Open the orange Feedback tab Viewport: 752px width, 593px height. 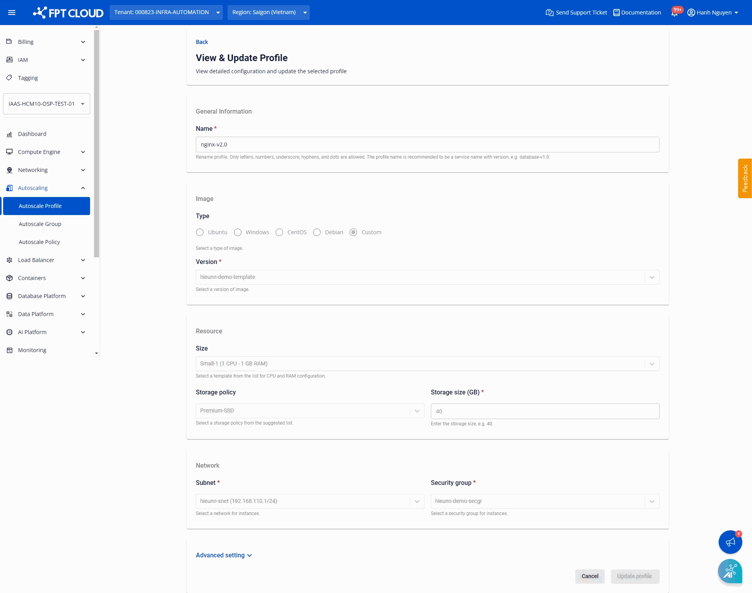click(745, 178)
